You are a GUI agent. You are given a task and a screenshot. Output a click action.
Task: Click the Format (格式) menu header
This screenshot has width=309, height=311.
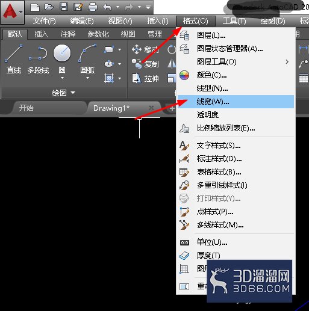(195, 21)
